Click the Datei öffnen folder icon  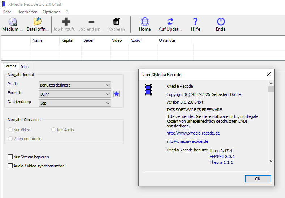click(38, 22)
